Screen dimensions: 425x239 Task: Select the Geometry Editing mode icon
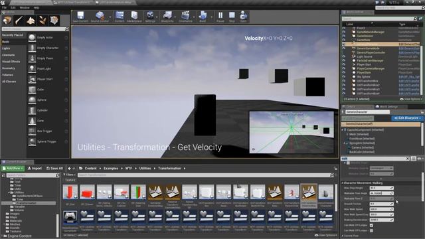point(54,21)
